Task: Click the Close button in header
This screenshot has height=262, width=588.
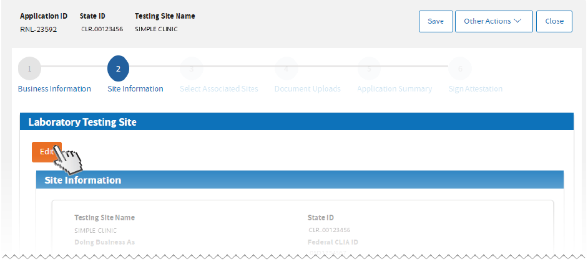Action: (554, 21)
